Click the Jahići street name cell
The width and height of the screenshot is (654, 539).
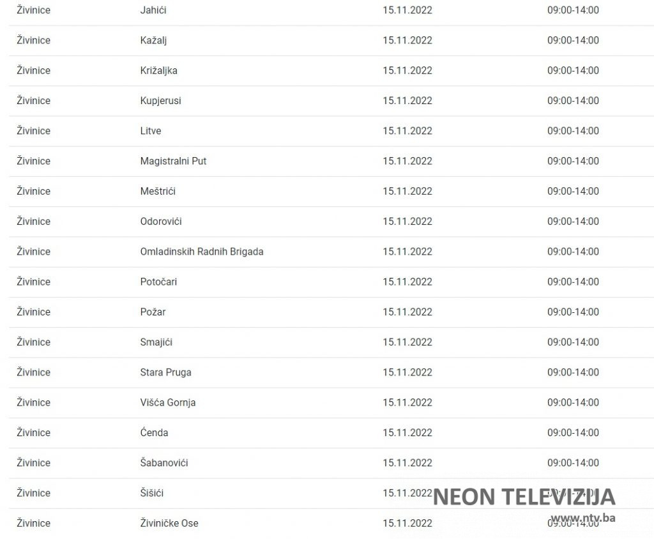point(153,10)
